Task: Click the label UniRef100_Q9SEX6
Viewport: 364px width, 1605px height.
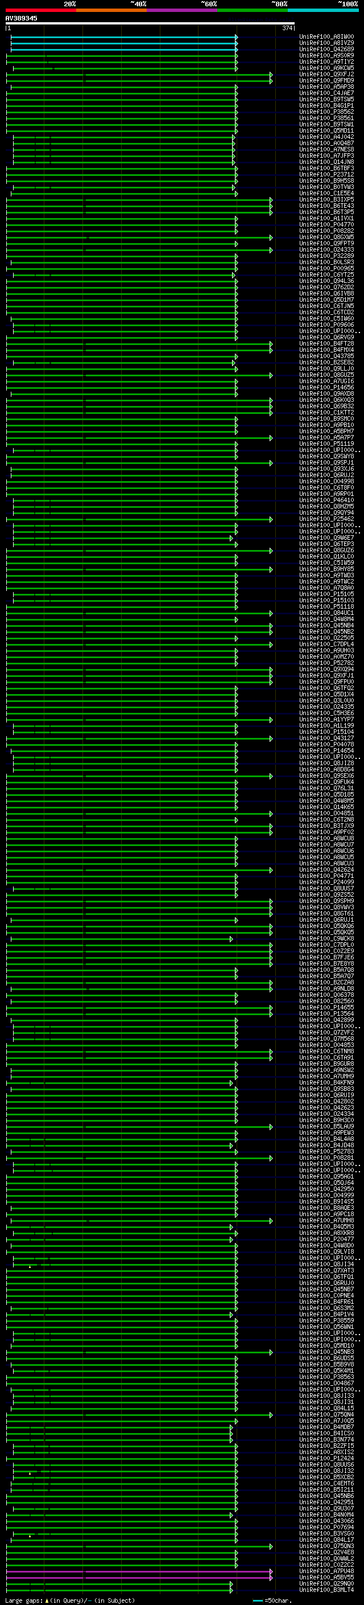Action: coord(326,775)
